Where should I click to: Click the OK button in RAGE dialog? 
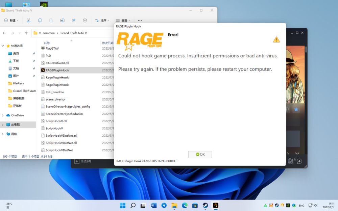[x=200, y=154]
